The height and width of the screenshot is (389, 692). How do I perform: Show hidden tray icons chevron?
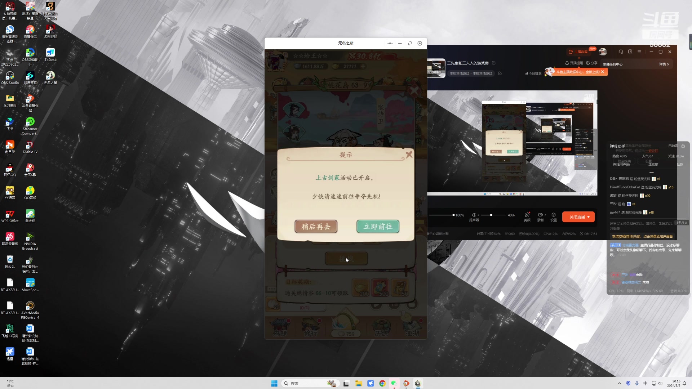tap(620, 383)
